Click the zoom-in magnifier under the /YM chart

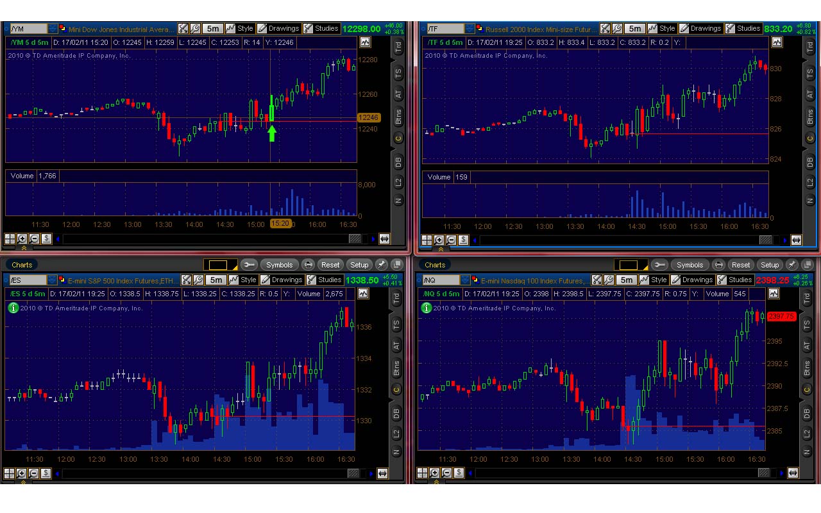(22, 239)
